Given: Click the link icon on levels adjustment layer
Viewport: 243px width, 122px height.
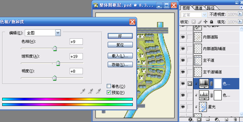Looking at the screenshot, I should point(212,95).
